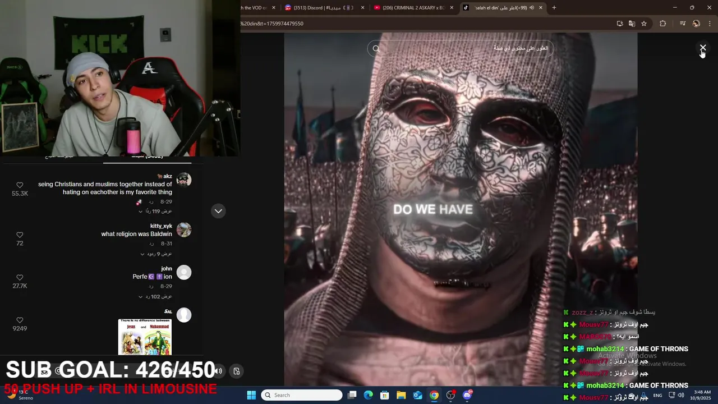Open Microsoft Store from the taskbar

[385, 395]
